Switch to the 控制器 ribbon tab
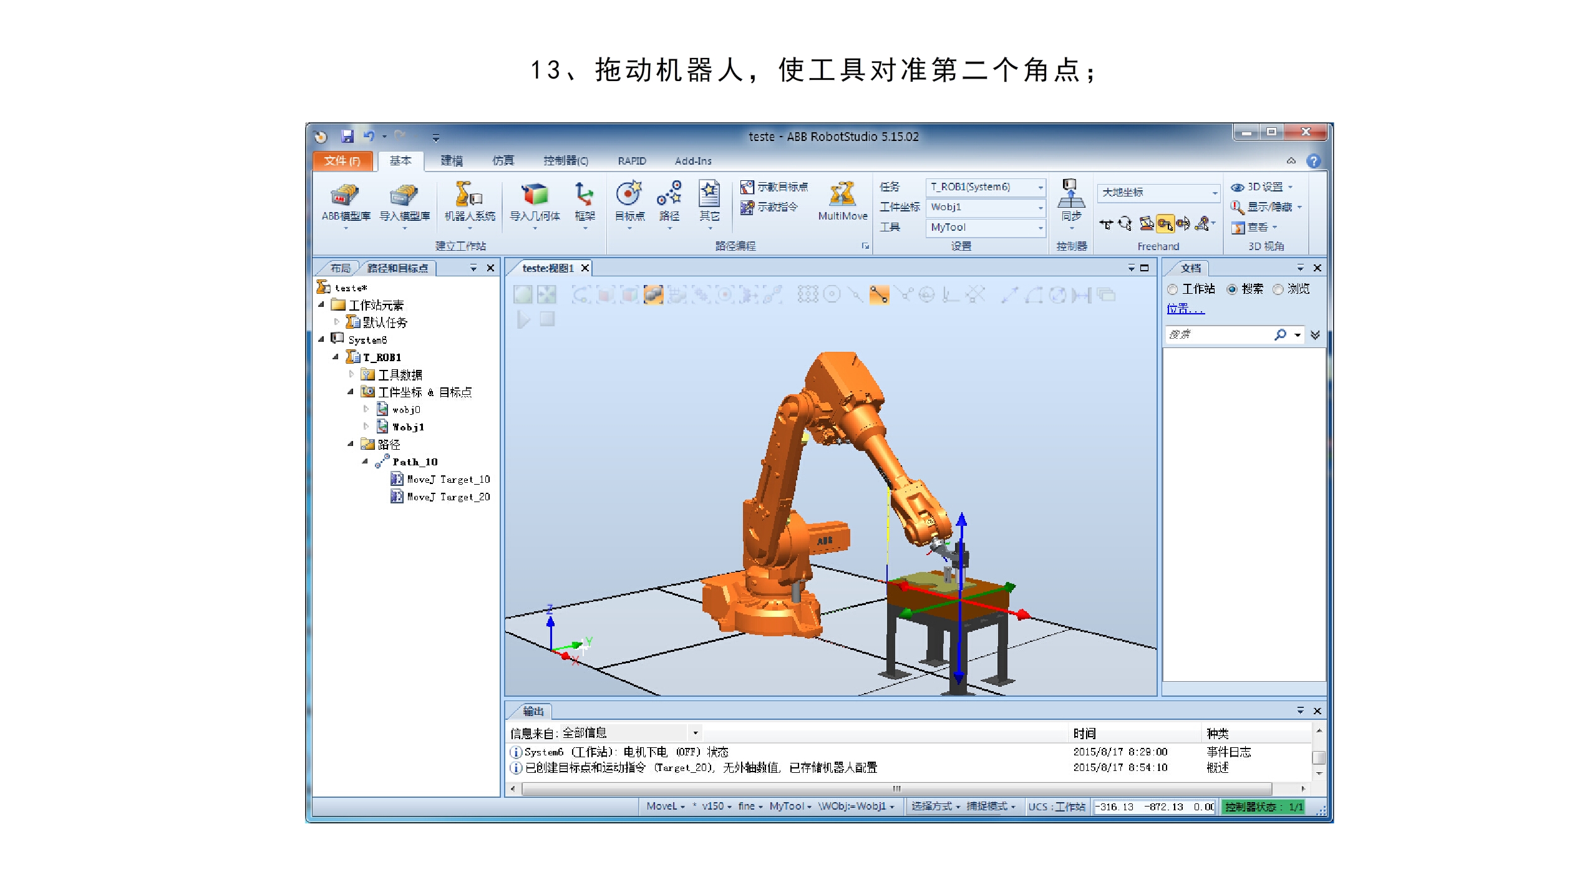This screenshot has height=887, width=1577. click(x=565, y=161)
